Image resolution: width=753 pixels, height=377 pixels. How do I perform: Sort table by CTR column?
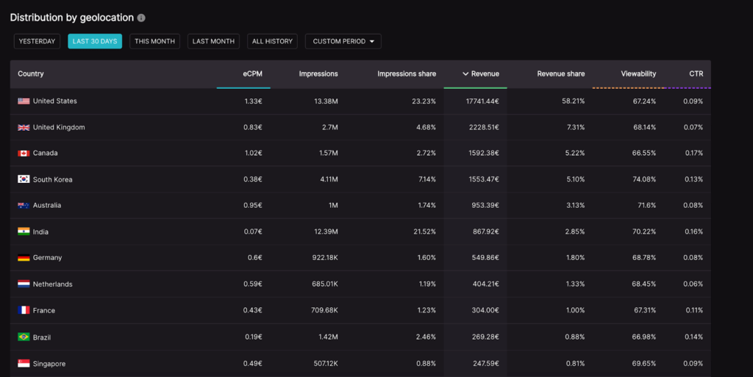click(x=696, y=73)
